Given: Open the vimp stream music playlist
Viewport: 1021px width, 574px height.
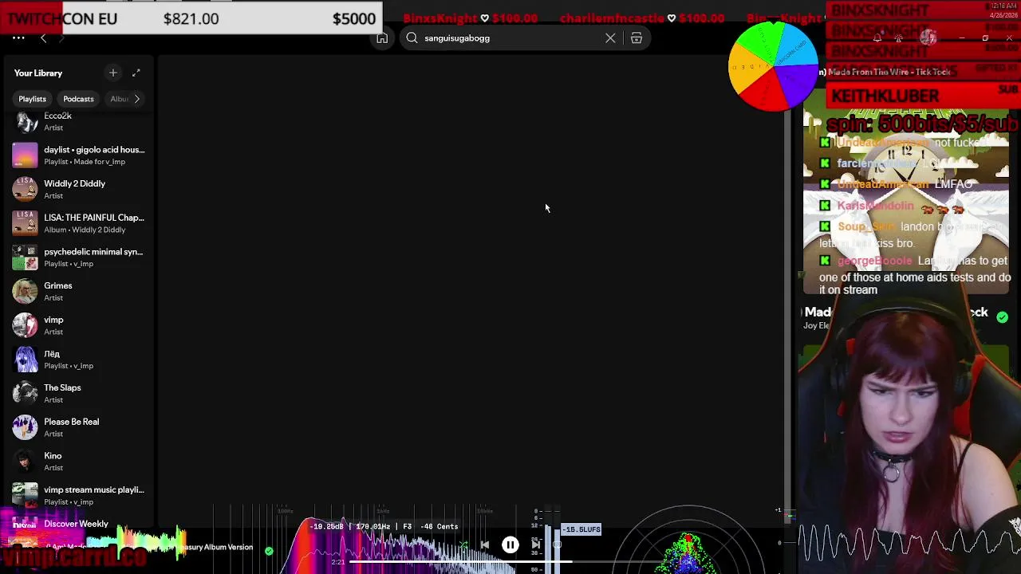Looking at the screenshot, I should tap(79, 495).
